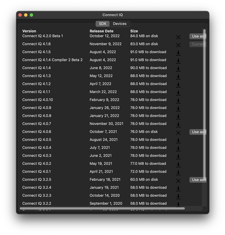
Task: Select the 'November 30, 2021' release date
Action: click(x=107, y=124)
